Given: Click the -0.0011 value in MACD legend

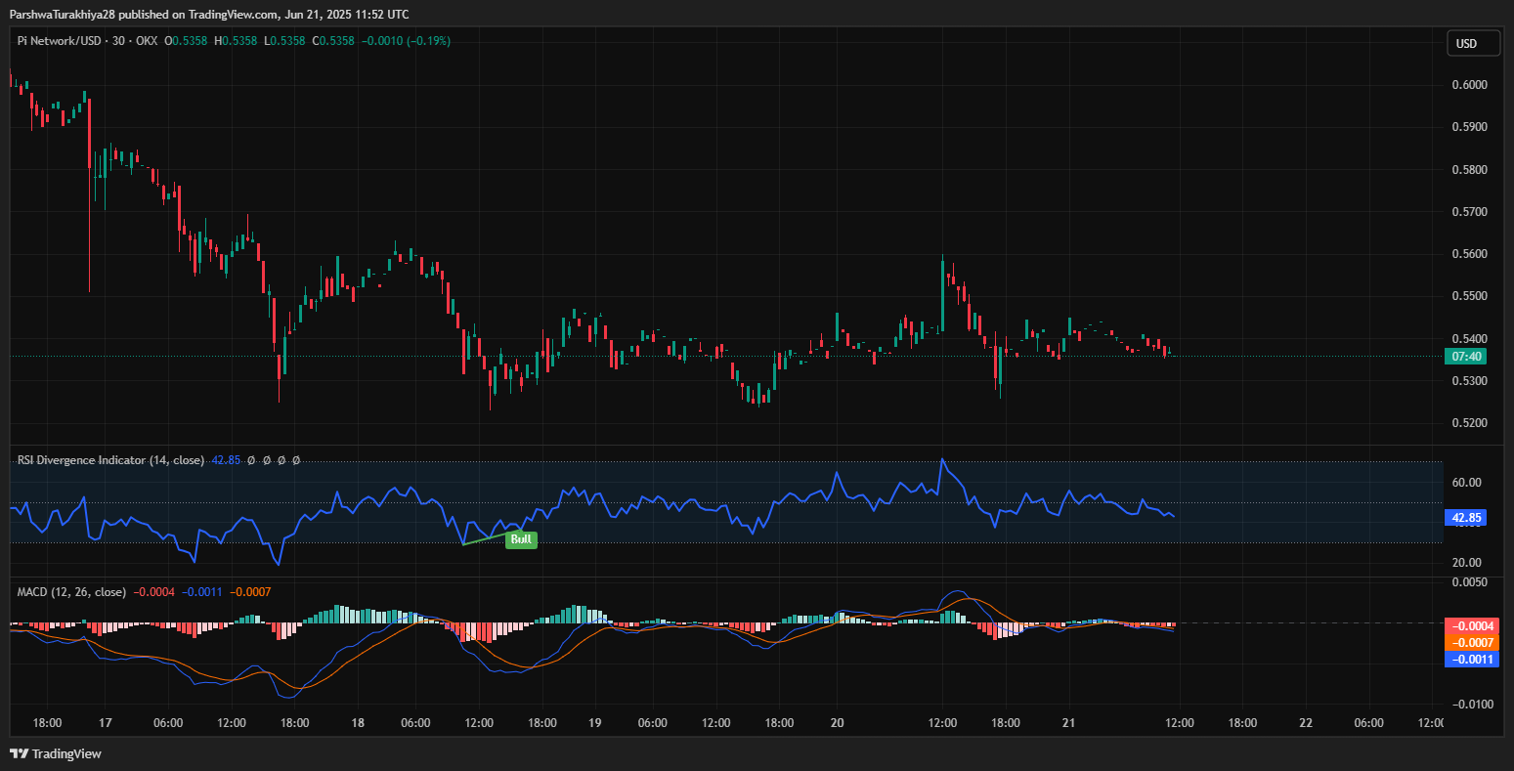Looking at the screenshot, I should pos(203,591).
